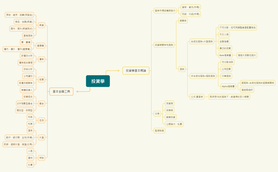The image size is (278, 172).
Task: Click the 股票 topic node
Action: coord(42,79)
